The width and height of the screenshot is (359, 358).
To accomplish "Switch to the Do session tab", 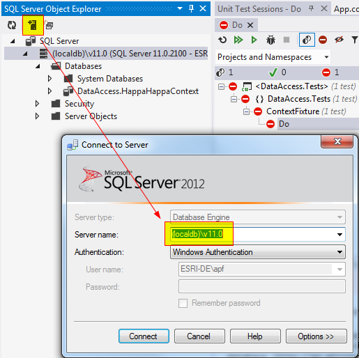I will click(x=236, y=25).
